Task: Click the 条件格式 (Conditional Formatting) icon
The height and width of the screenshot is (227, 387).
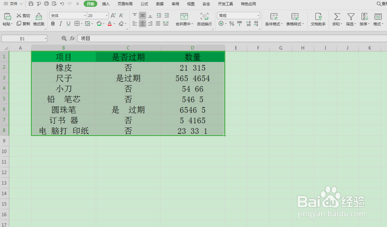Action: point(274,19)
